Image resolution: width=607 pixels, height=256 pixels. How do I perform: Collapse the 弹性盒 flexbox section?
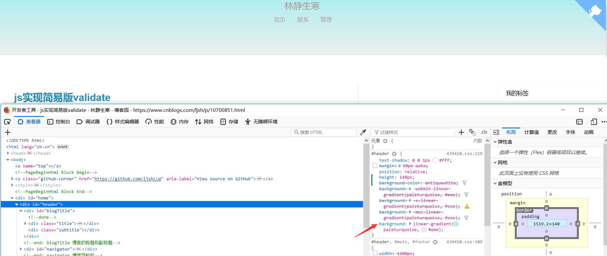coord(495,142)
